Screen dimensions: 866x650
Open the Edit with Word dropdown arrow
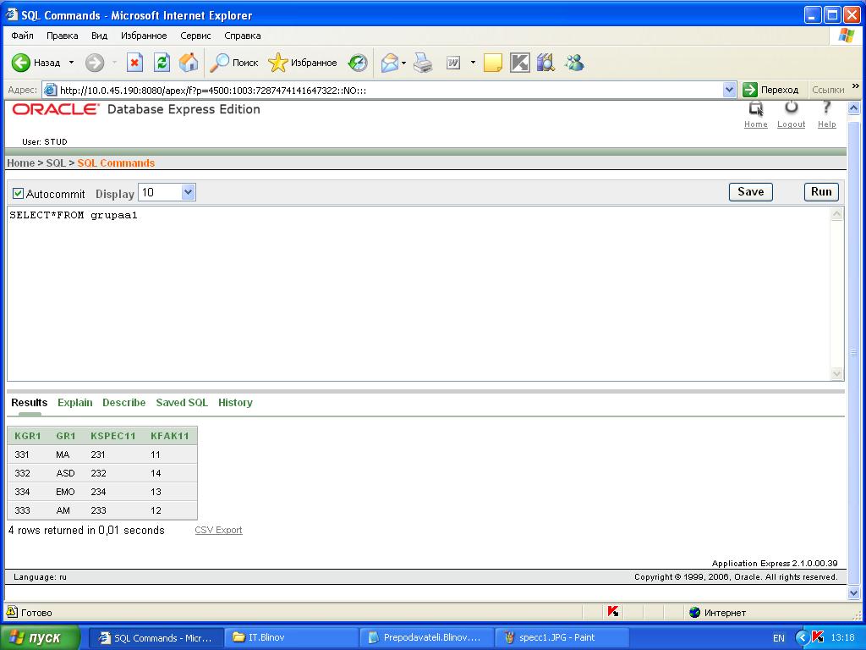473,63
